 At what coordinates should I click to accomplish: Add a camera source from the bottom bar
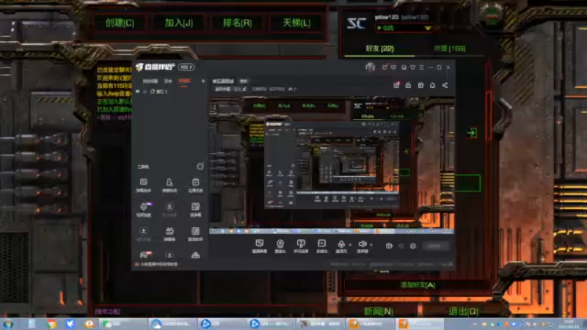click(280, 246)
